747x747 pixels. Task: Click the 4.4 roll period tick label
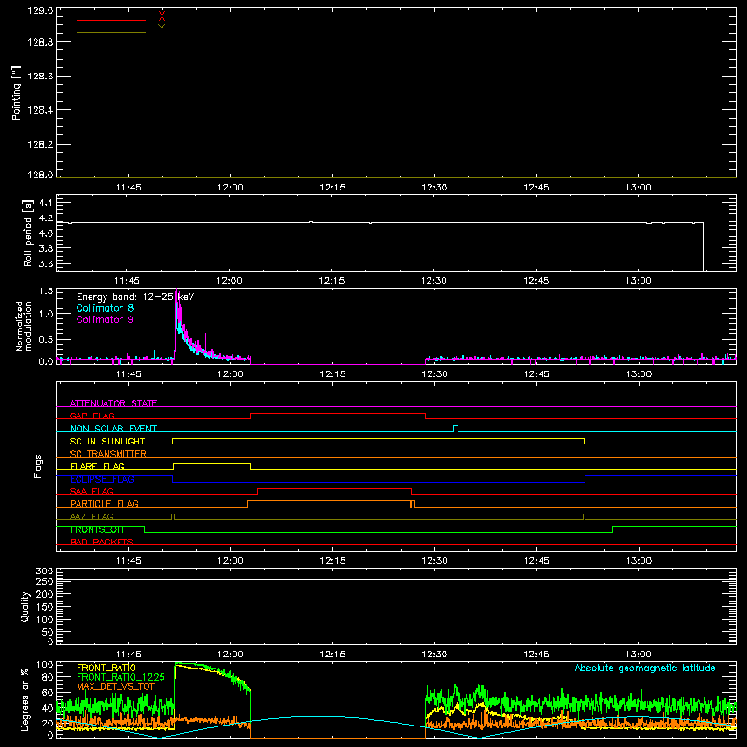point(46,203)
